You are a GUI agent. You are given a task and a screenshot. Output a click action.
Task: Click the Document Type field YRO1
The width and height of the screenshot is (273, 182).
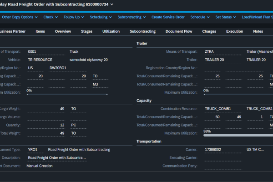(35, 150)
